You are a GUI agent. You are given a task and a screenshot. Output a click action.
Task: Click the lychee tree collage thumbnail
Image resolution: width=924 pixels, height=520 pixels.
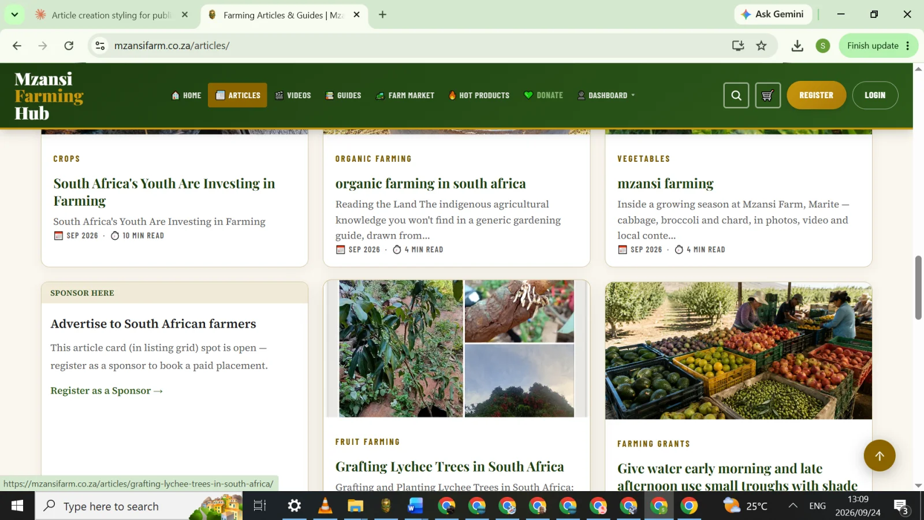[x=456, y=349]
